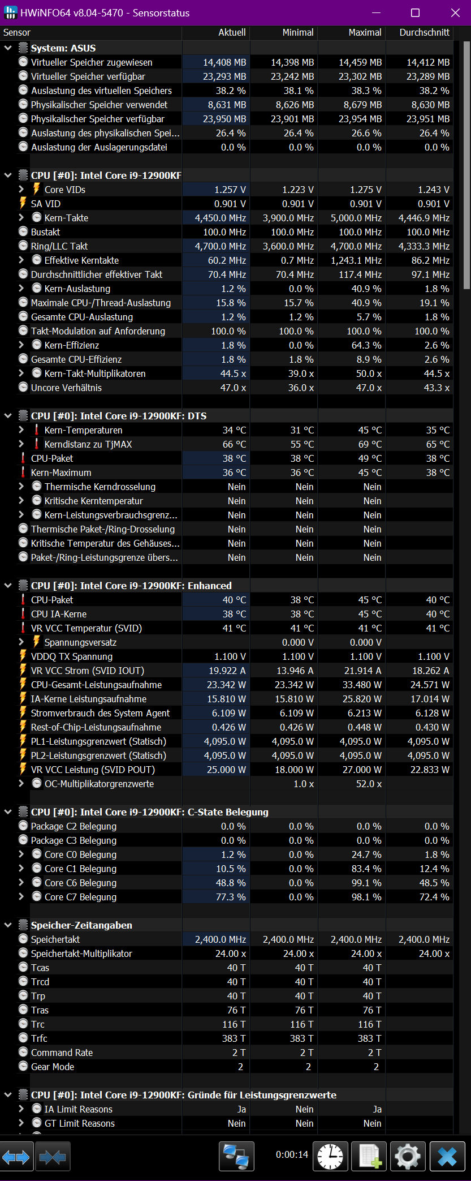Click the clock reset timer icon
Screen dimensions: 471x1181
tap(330, 1156)
